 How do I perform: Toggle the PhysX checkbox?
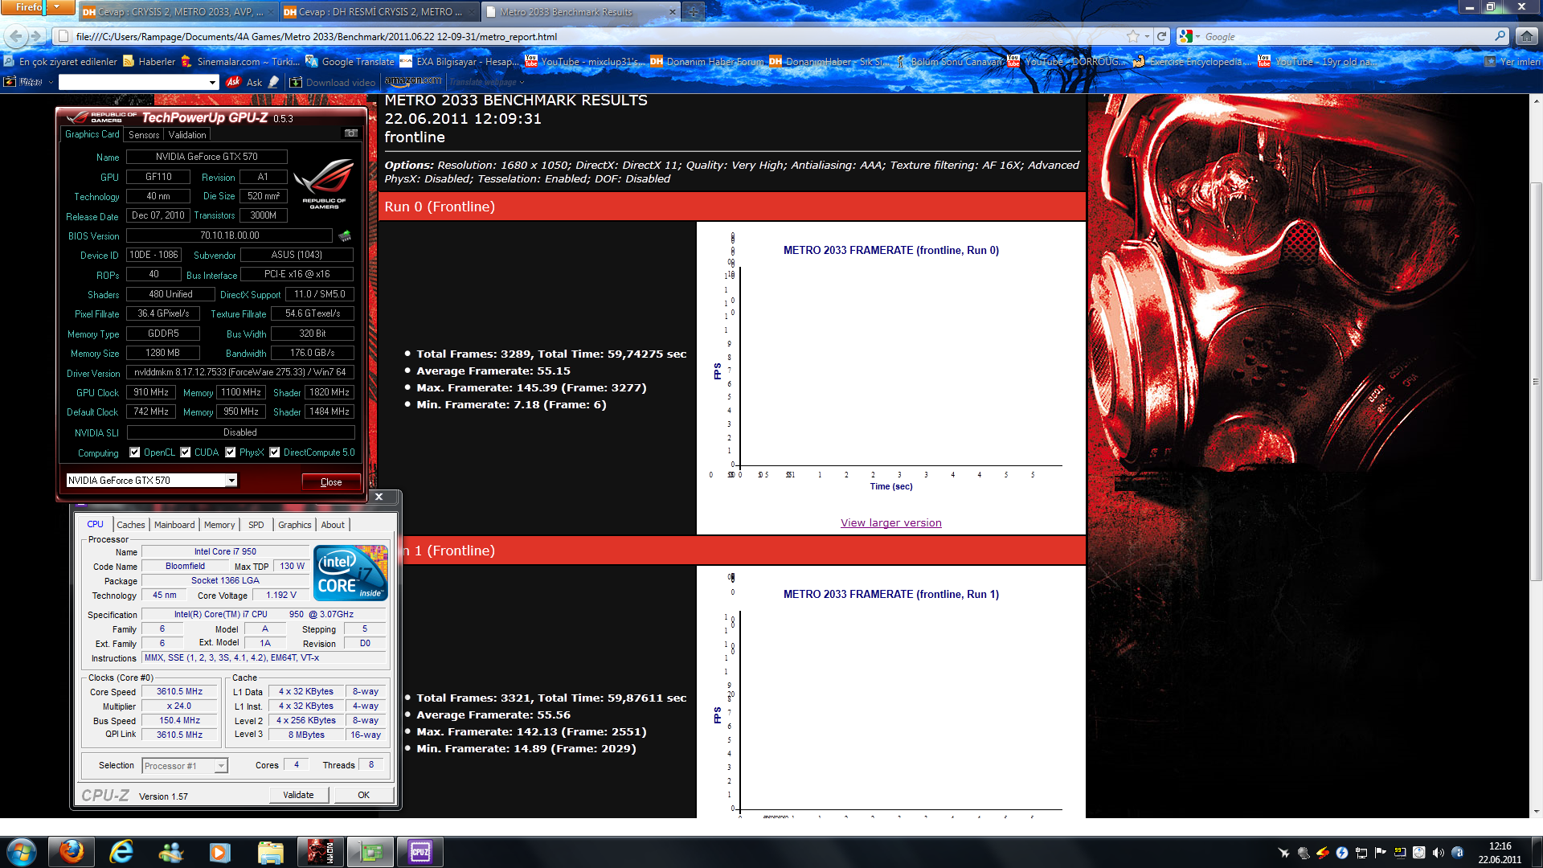point(231,452)
